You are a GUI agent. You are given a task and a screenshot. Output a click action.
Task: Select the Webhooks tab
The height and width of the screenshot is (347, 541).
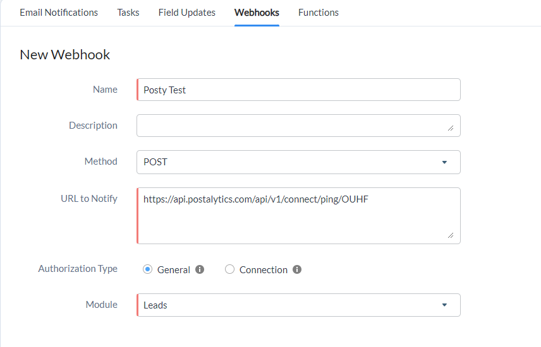click(257, 13)
